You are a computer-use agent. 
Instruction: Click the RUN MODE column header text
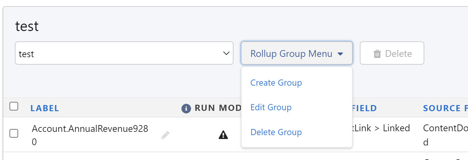click(218, 108)
